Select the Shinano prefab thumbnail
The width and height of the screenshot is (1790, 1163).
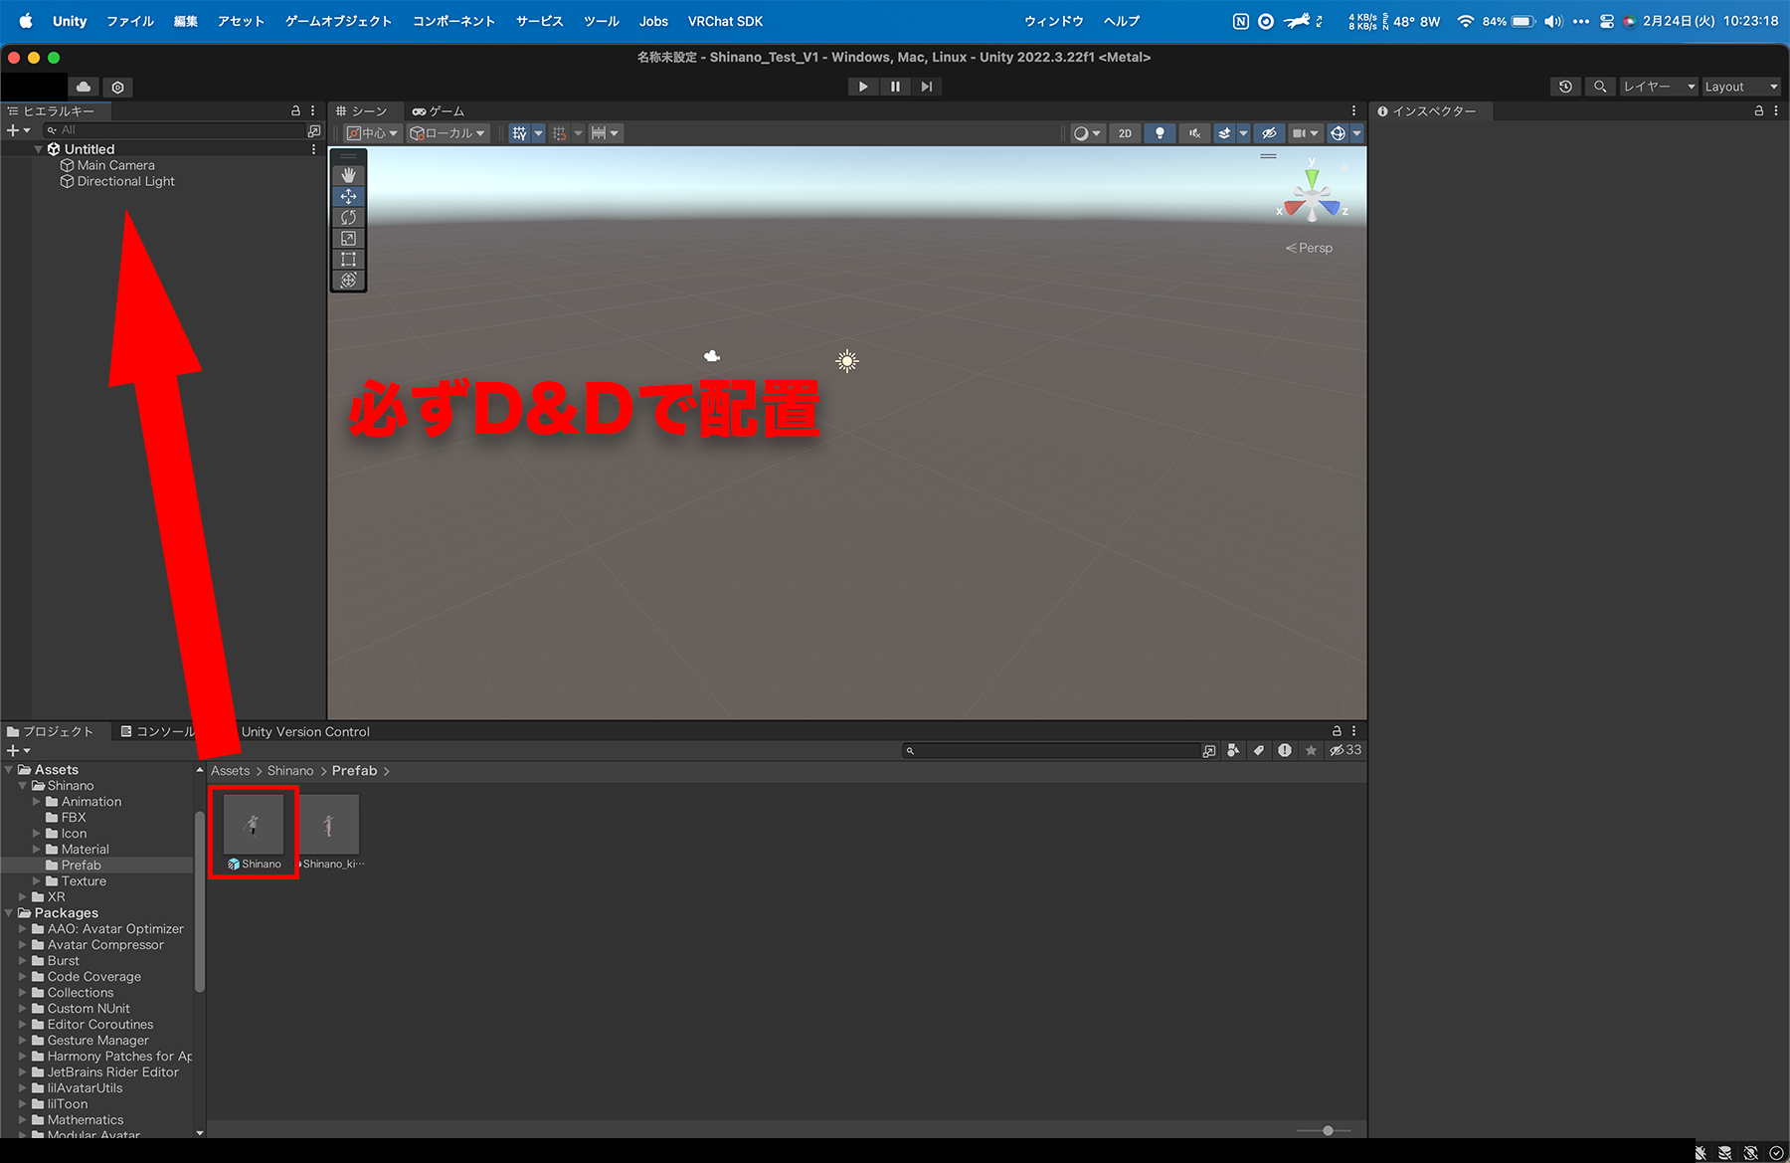(x=254, y=825)
